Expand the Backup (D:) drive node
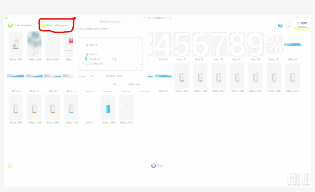Screen dimensions: 315x192 point(84,64)
